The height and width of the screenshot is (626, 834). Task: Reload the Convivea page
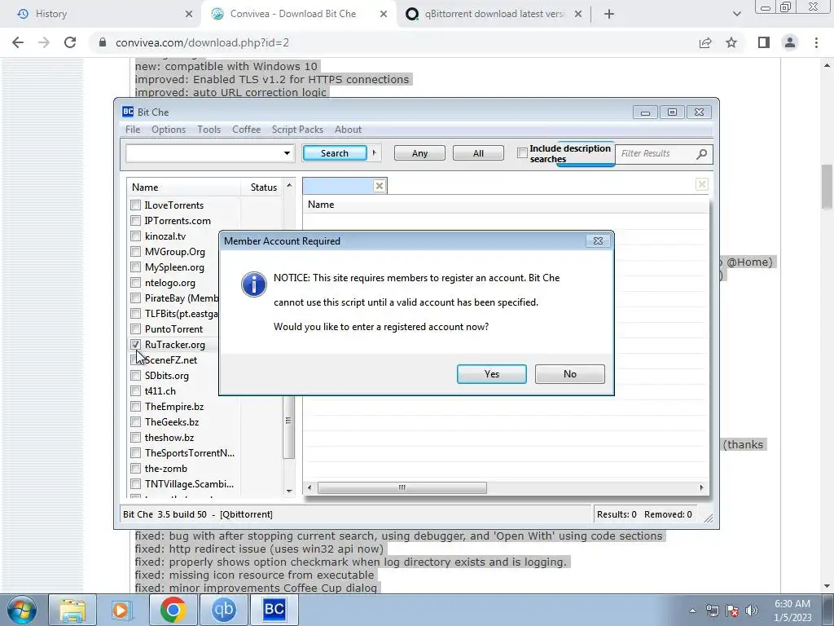[70, 42]
